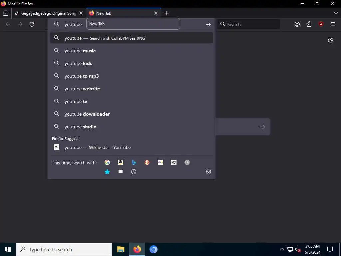Search this time with Google icon

[x=107, y=162]
